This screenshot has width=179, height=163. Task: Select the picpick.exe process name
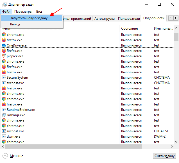point(15,56)
